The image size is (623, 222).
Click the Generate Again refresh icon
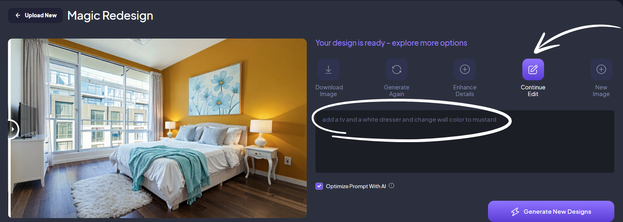click(x=396, y=69)
